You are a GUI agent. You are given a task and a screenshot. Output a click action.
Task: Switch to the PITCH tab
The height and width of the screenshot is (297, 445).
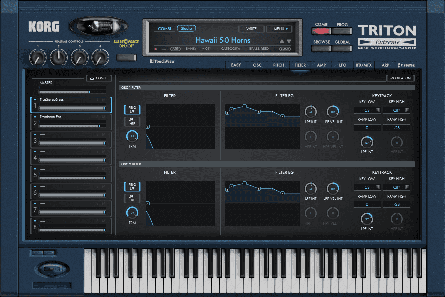pos(279,65)
